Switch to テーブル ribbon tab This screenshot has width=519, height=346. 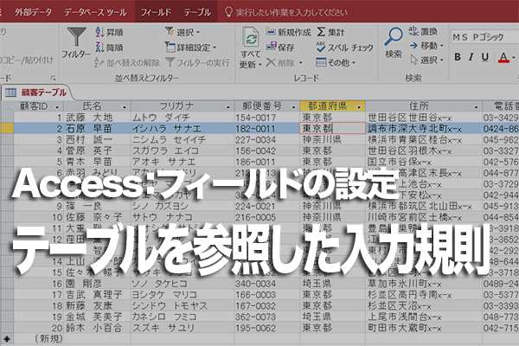197,12
